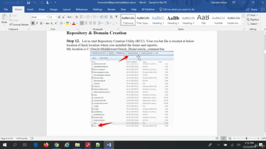Undo the last action

pos(34,2)
